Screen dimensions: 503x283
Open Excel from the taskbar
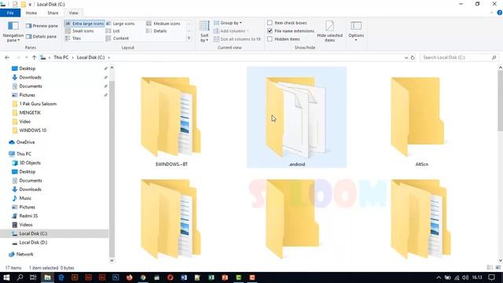tap(211, 277)
